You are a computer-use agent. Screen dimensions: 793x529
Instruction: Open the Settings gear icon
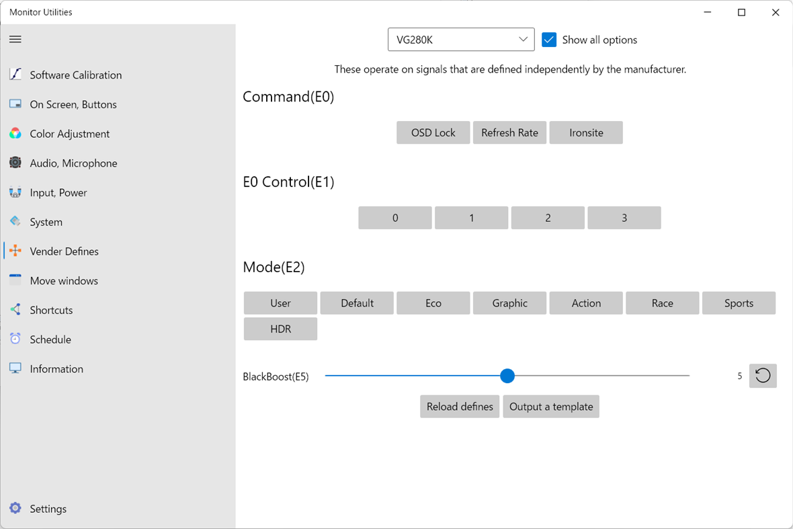(x=15, y=509)
